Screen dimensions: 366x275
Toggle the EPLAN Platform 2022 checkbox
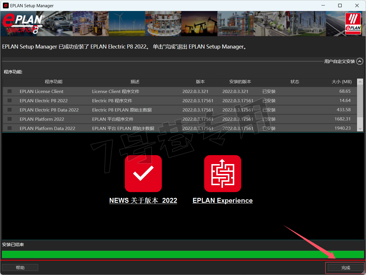point(10,119)
